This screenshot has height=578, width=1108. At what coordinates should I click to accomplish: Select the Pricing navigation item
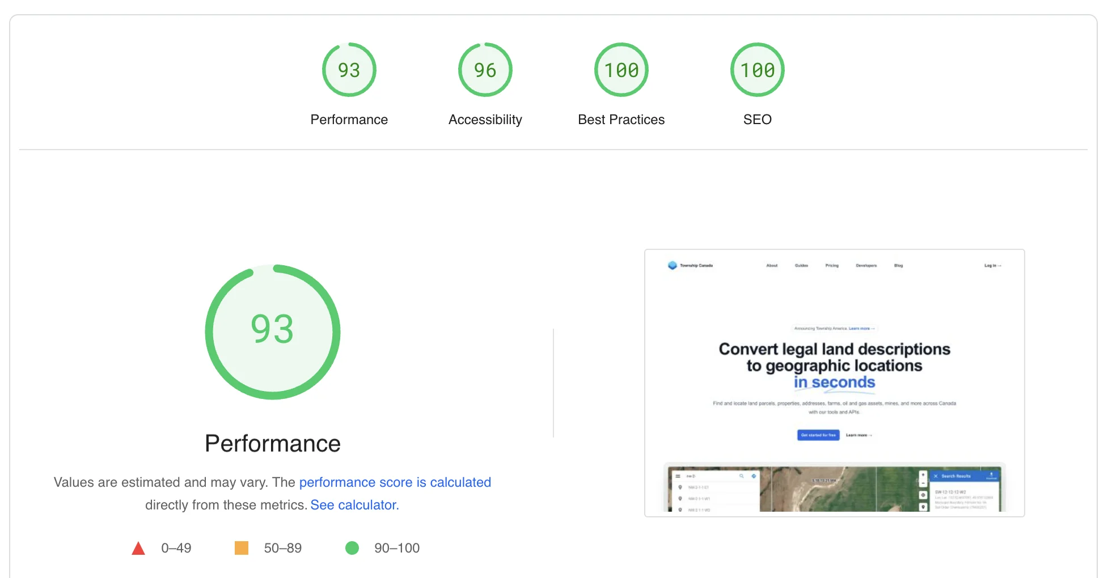point(832,265)
